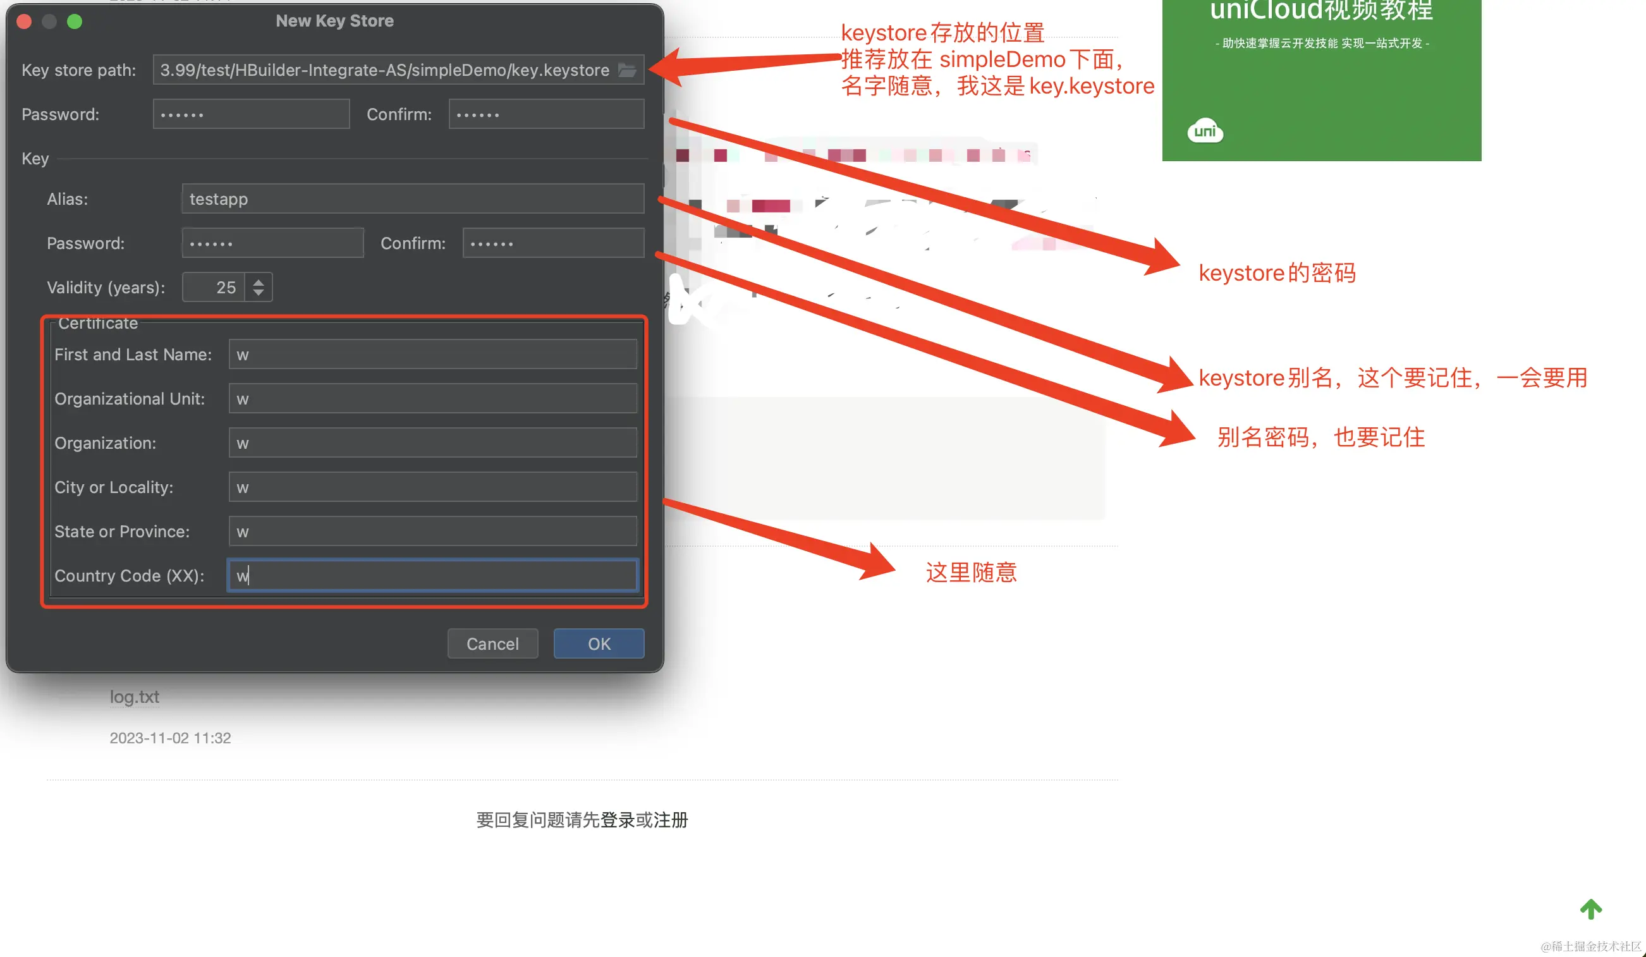Decrease validity years with down stepper arrow
The height and width of the screenshot is (957, 1646).
259,293
